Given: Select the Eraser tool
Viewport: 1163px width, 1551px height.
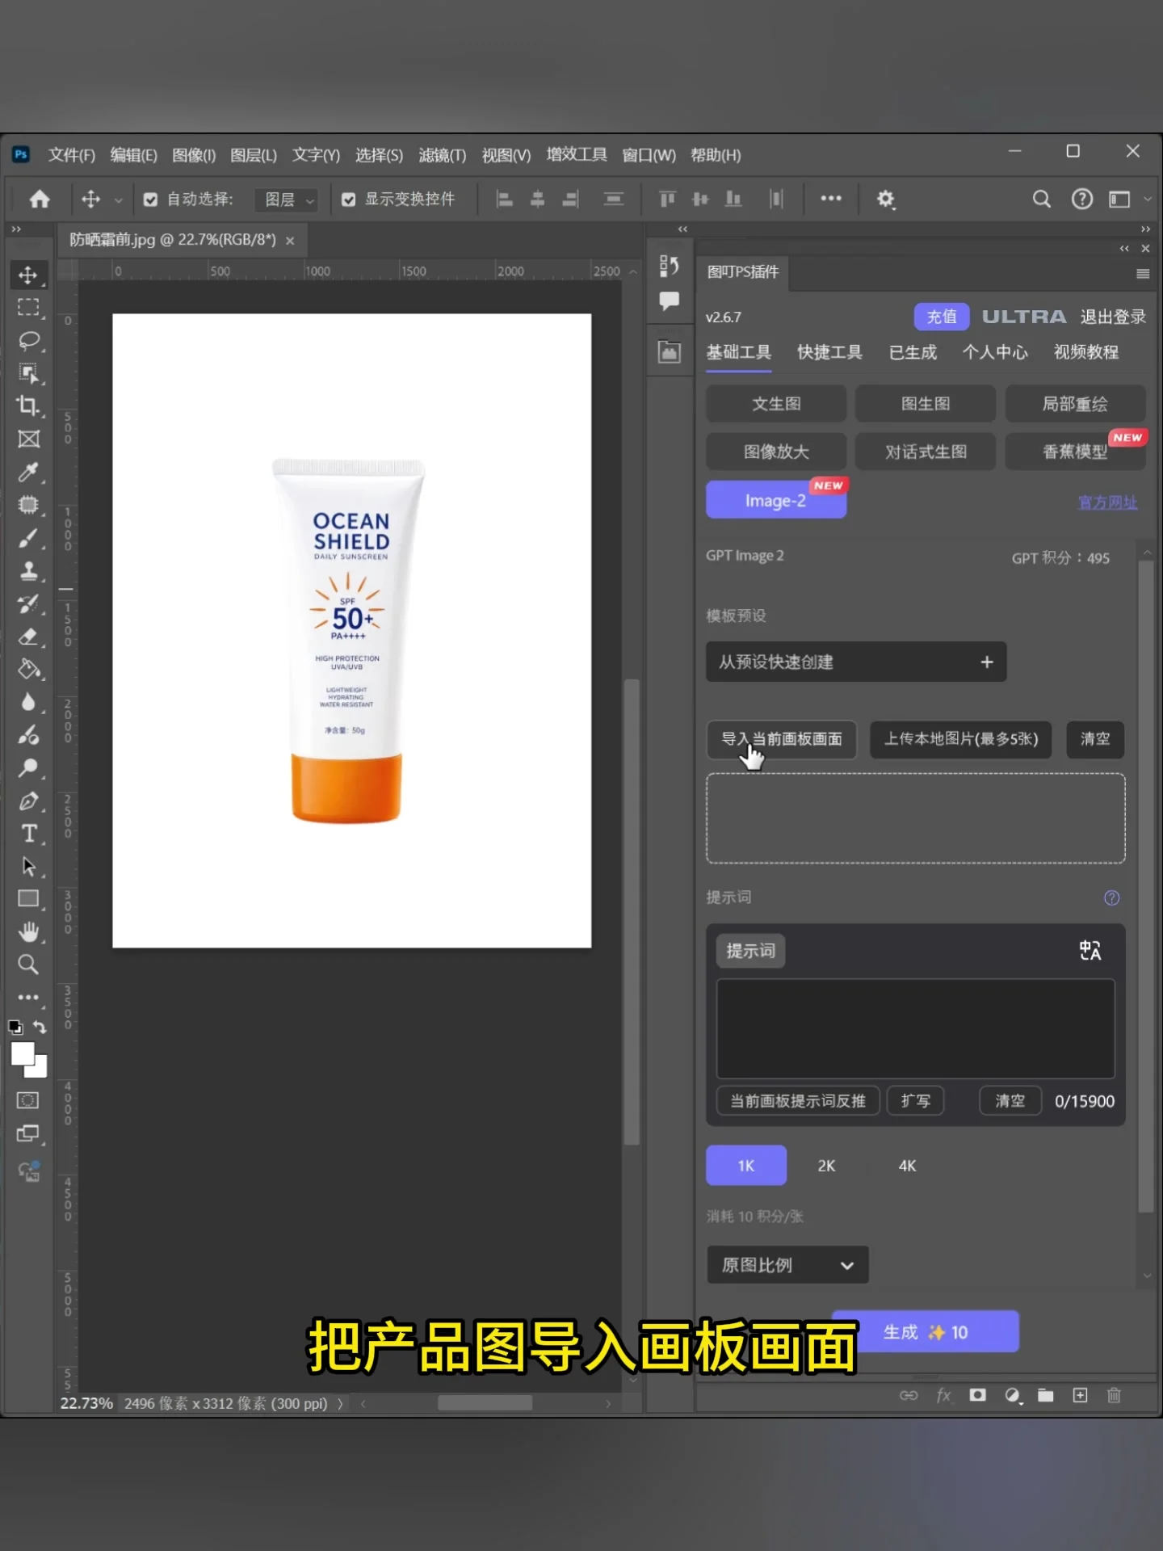Looking at the screenshot, I should click(28, 637).
